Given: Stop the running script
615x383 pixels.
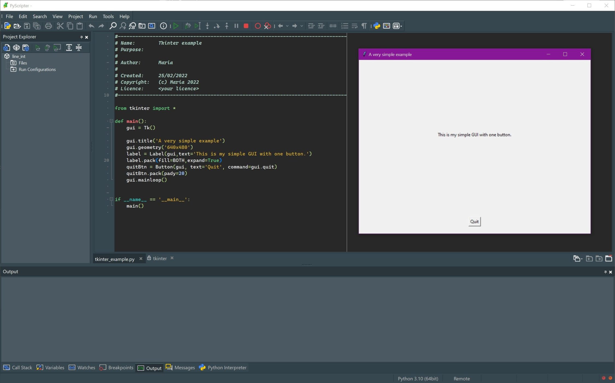Looking at the screenshot, I should (x=246, y=26).
